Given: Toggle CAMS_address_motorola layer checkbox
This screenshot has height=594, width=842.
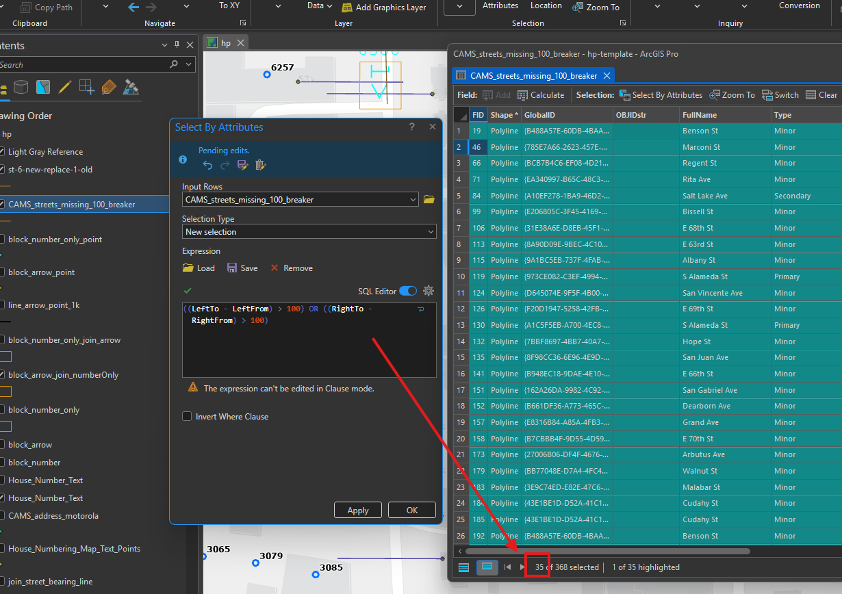Looking at the screenshot, I should click(2, 516).
